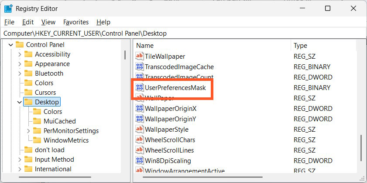This screenshot has height=183, width=367.
Task: Click the DWORD icon next to WallpaperOriginX
Action: [140, 109]
